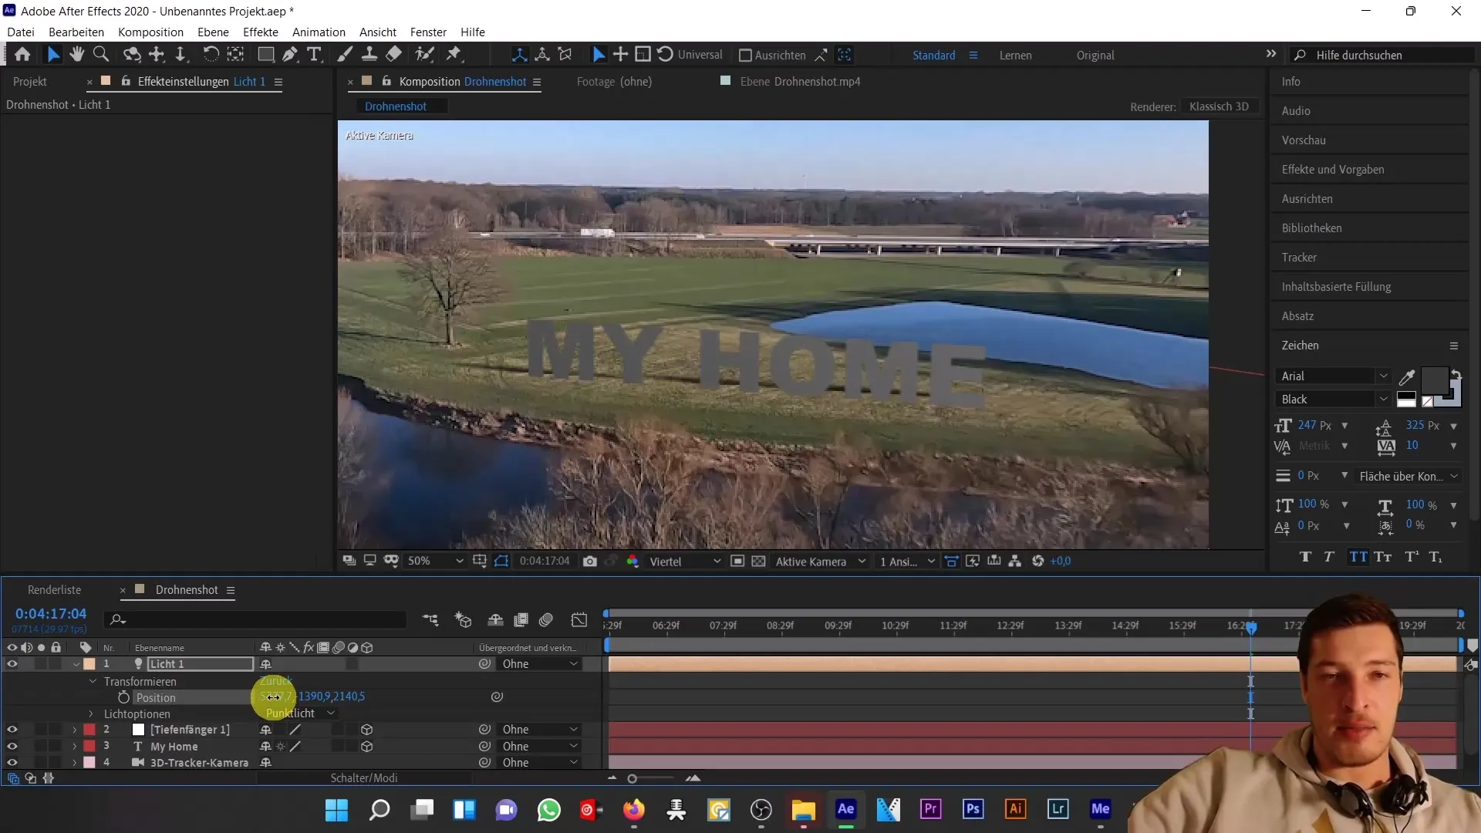
Task: Select renderer Klassisch 3D dropdown
Action: 1217,106
